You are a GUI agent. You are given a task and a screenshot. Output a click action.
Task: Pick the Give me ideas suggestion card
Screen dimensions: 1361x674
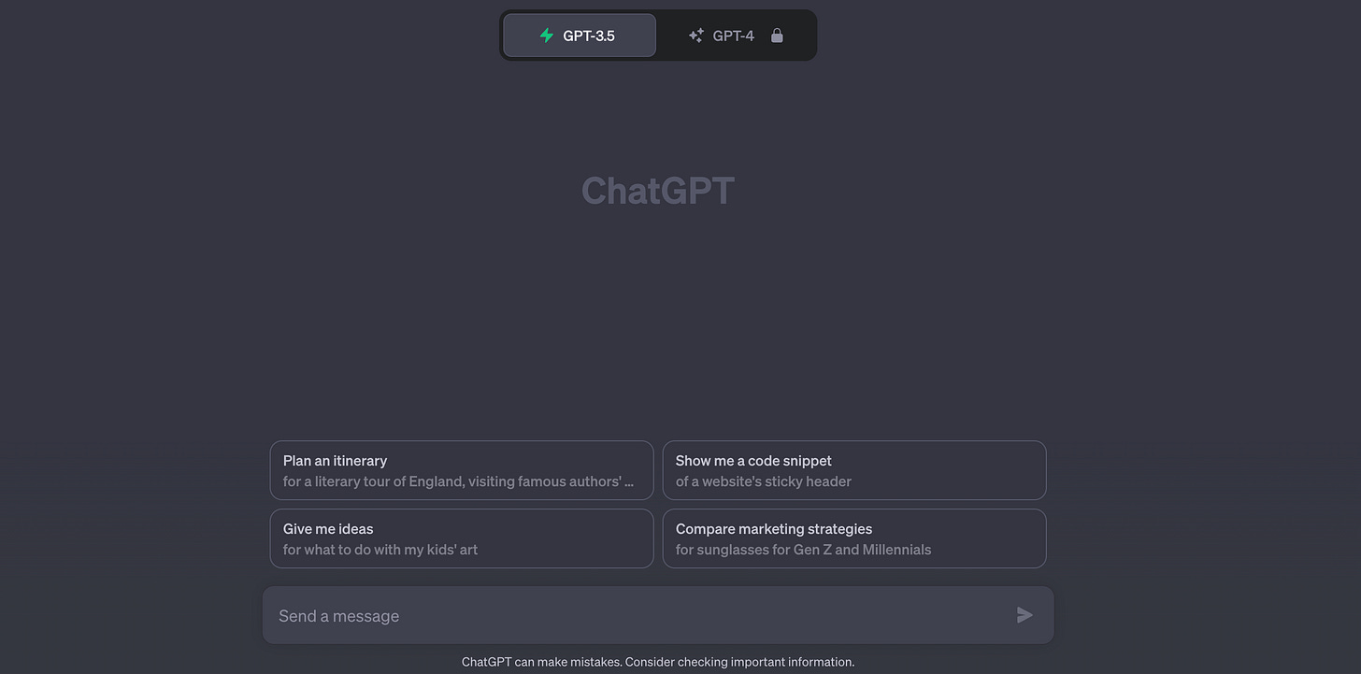click(x=462, y=538)
